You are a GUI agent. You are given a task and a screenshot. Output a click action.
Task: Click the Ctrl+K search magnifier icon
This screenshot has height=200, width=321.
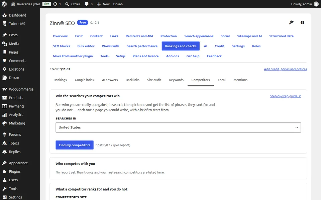(67, 4)
